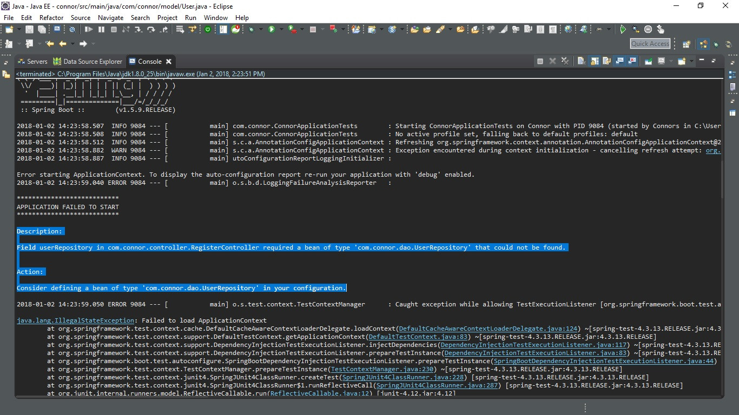The width and height of the screenshot is (739, 415).
Task: Click the Step Return icon
Action: 163,29
